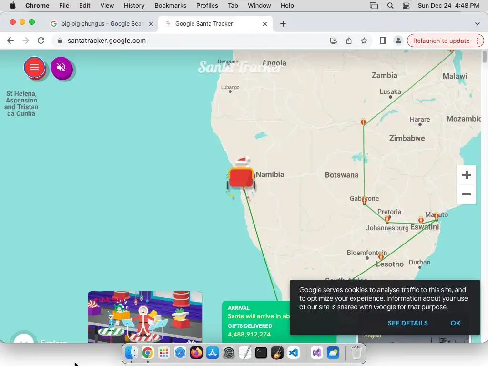Image resolution: width=488 pixels, height=366 pixels.
Task: Launch Visual Studio Code from the dock
Action: [x=293, y=353]
